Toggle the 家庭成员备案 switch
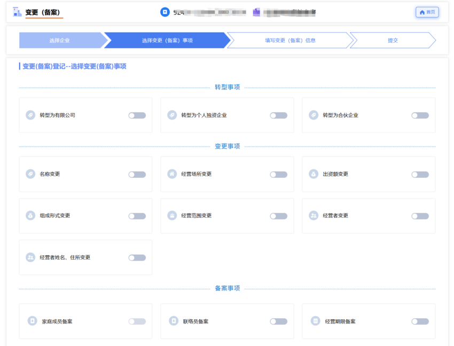Image resolution: width=454 pixels, height=346 pixels. click(x=137, y=321)
